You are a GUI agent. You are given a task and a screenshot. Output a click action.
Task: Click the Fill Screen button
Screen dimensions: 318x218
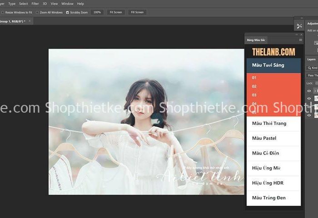click(137, 12)
